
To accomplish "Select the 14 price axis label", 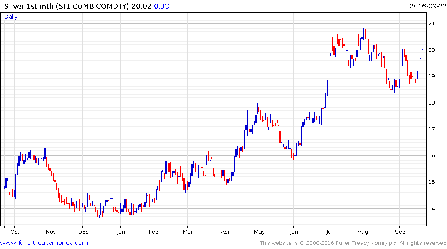I will (432, 209).
